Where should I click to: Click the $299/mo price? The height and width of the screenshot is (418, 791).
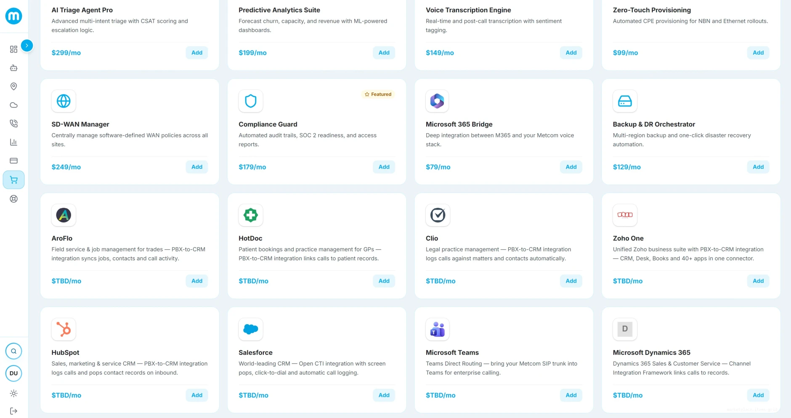pos(66,53)
